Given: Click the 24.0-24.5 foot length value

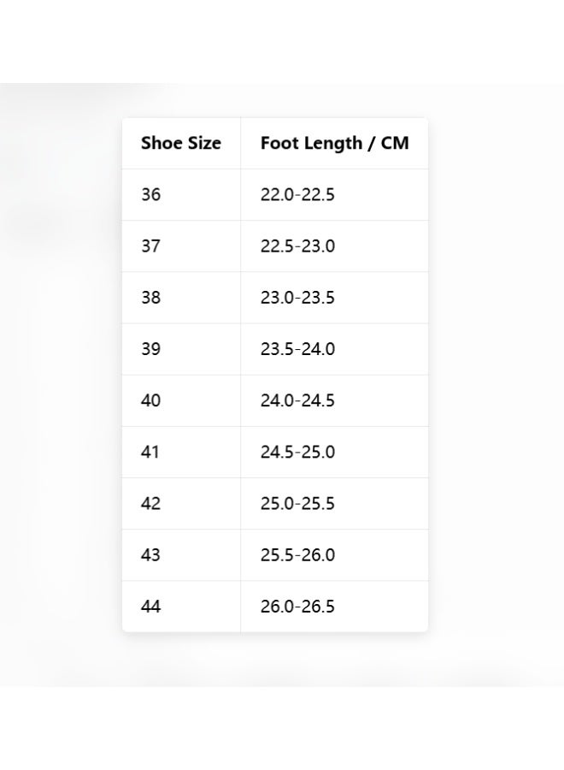Looking at the screenshot, I should [297, 400].
